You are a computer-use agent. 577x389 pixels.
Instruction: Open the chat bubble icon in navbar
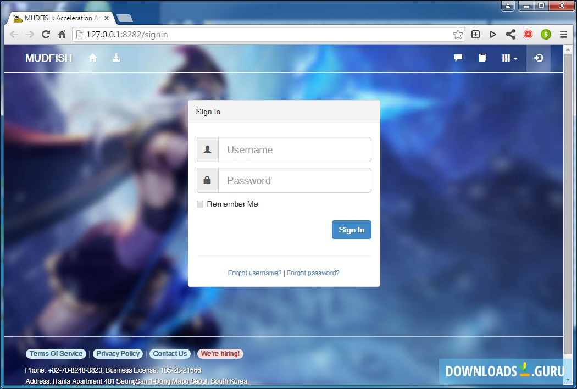tap(458, 58)
